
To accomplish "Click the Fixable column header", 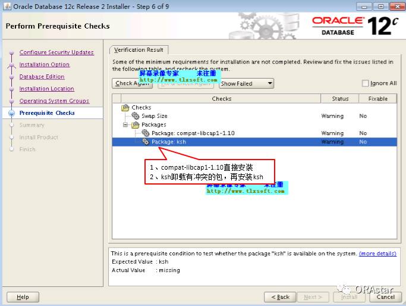I will pos(378,99).
